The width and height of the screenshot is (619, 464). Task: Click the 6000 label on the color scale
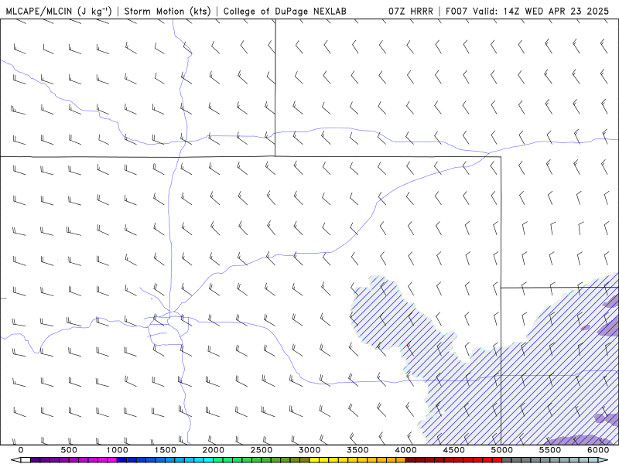598,450
